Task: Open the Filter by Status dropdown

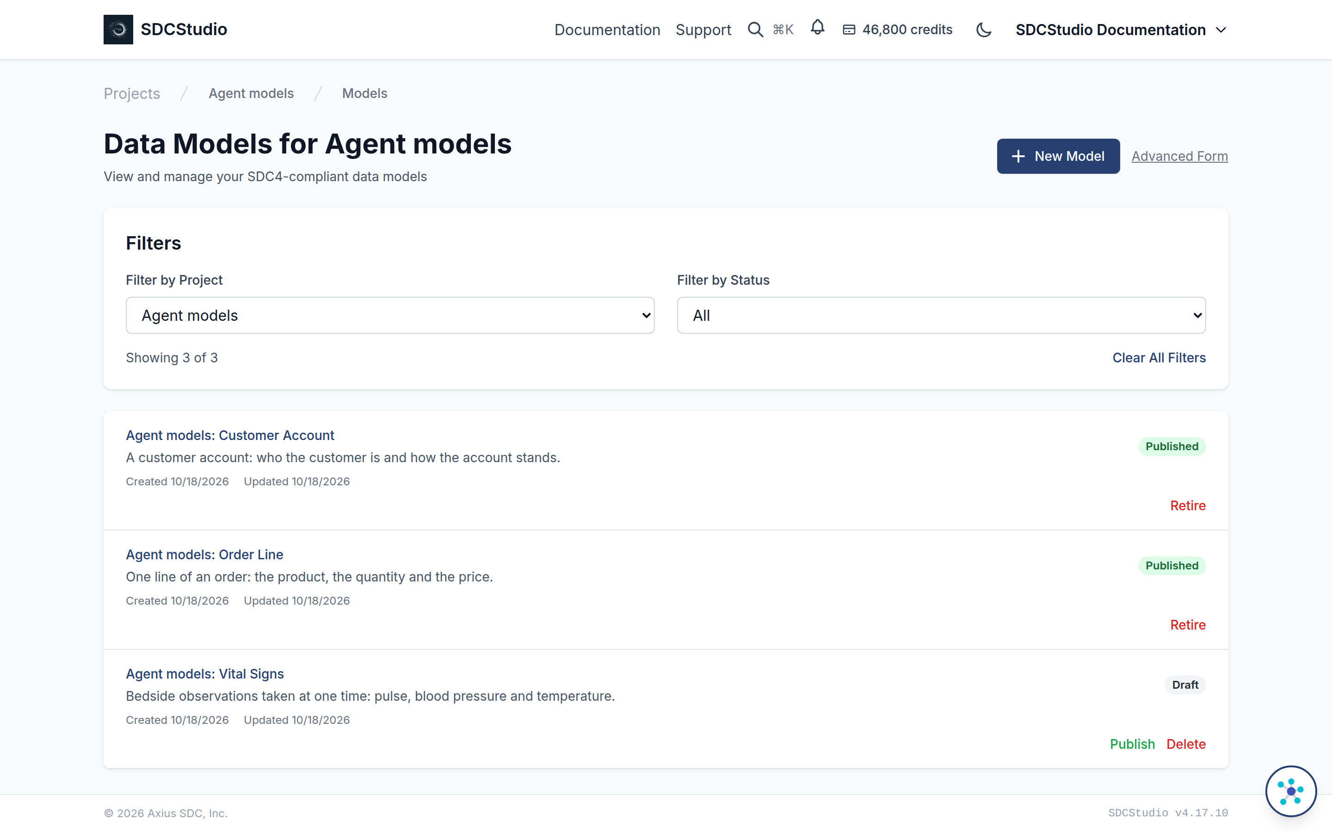Action: [941, 315]
